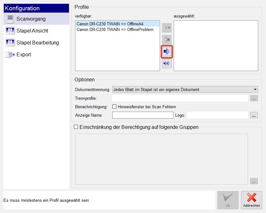Image resolution: width=266 pixels, height=213 pixels.
Task: Enable Hinweisfenster bei Scan Fehlern checkbox
Action: (114, 107)
